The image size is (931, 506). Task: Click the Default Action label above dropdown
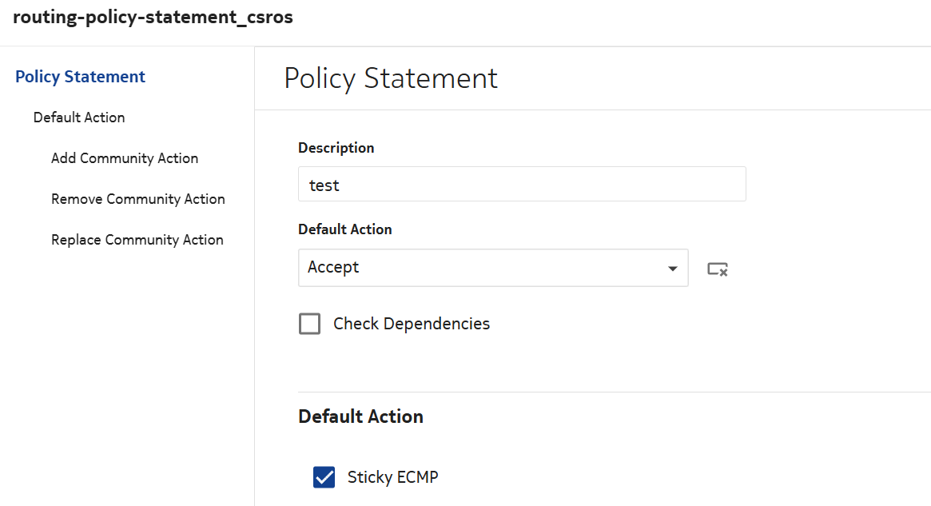pos(344,229)
